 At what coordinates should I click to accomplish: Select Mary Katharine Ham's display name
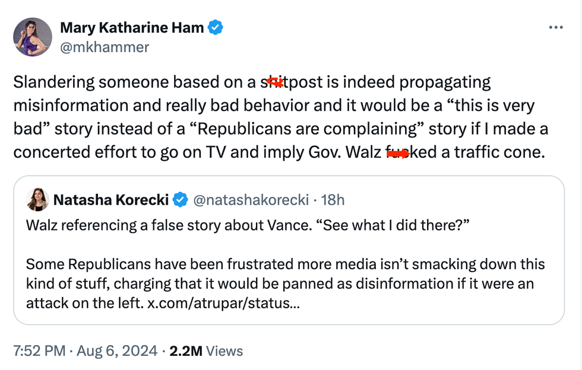132,26
